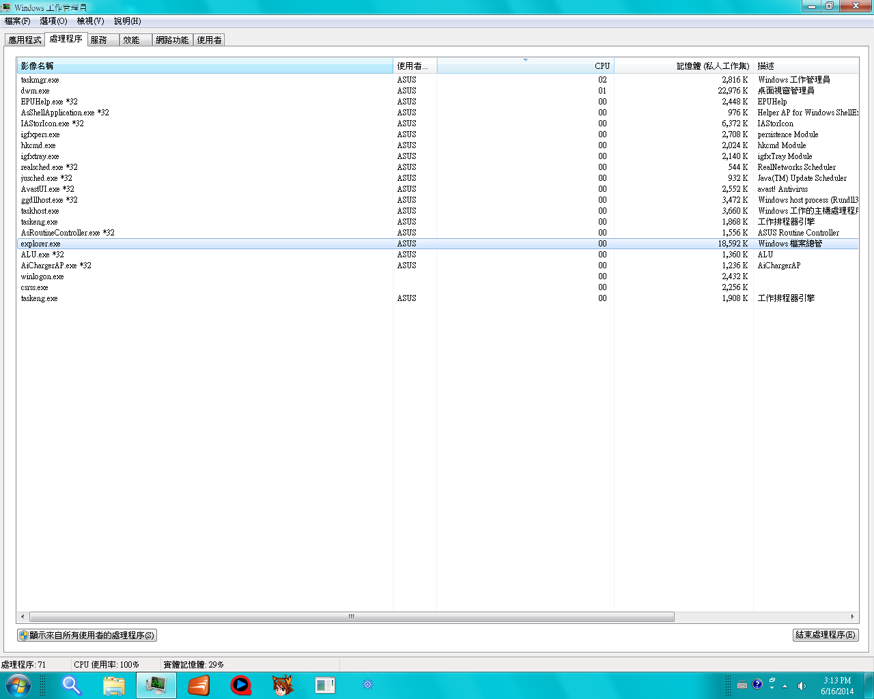Click the 結束處理程序 button
Screen dimensions: 874x699
point(826,635)
